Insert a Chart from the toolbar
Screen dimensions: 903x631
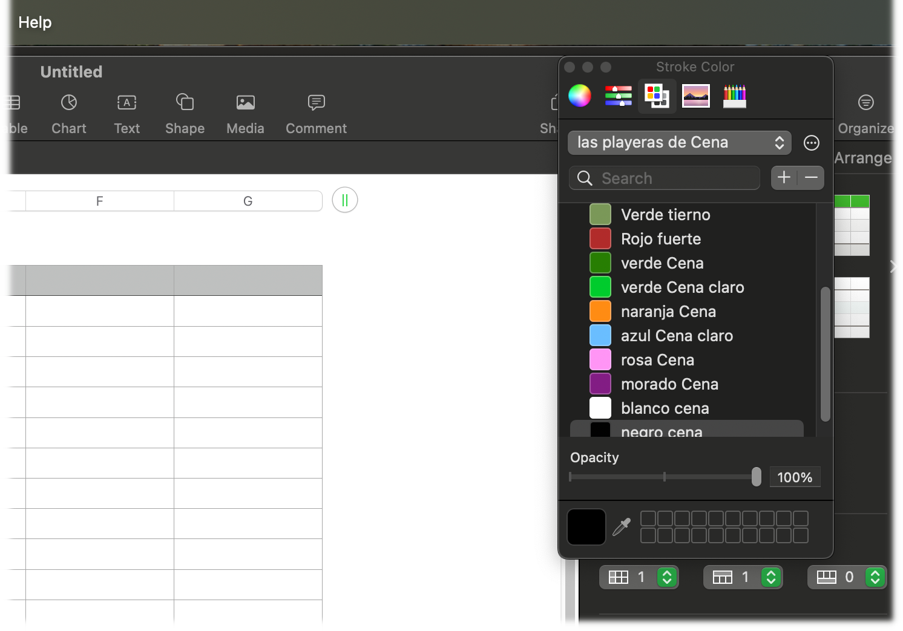point(69,113)
